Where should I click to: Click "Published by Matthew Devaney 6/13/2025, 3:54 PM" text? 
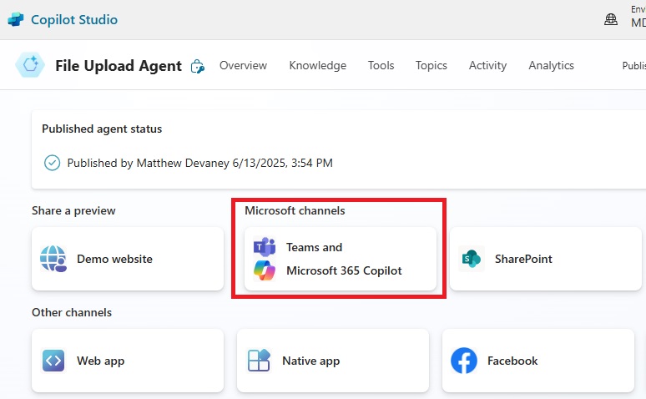click(199, 164)
